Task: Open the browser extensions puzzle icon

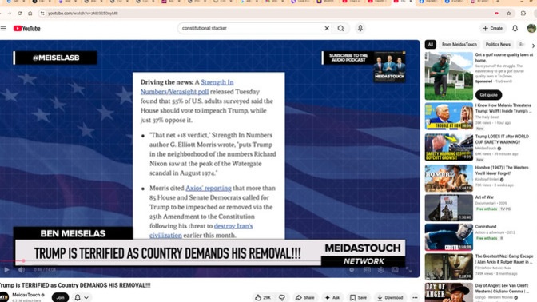Action: pyautogui.click(x=523, y=14)
